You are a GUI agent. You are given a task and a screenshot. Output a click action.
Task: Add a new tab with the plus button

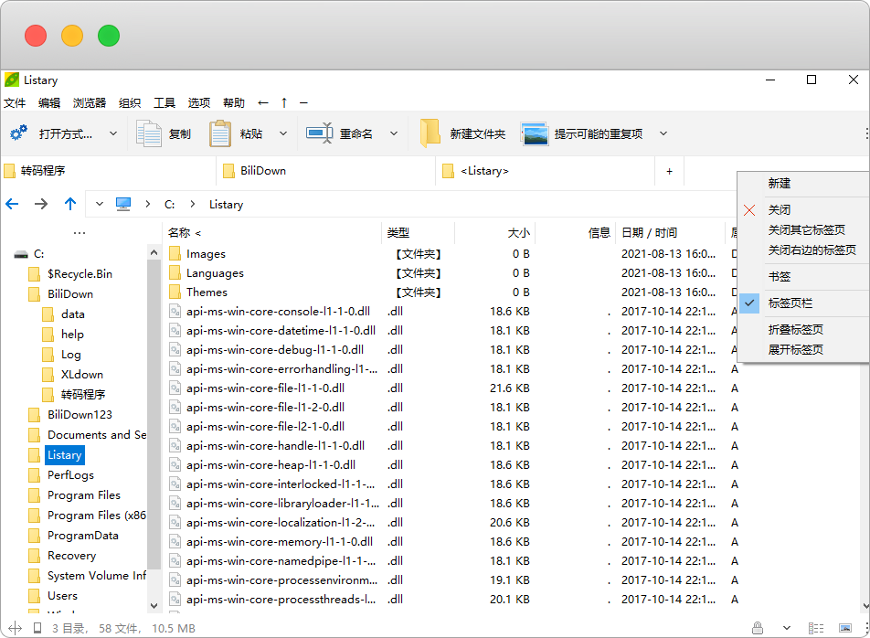click(669, 171)
